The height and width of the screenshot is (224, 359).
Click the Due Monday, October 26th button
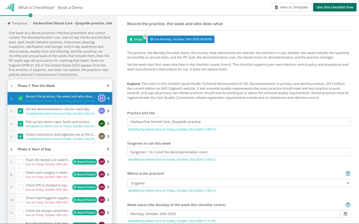coord(181,39)
